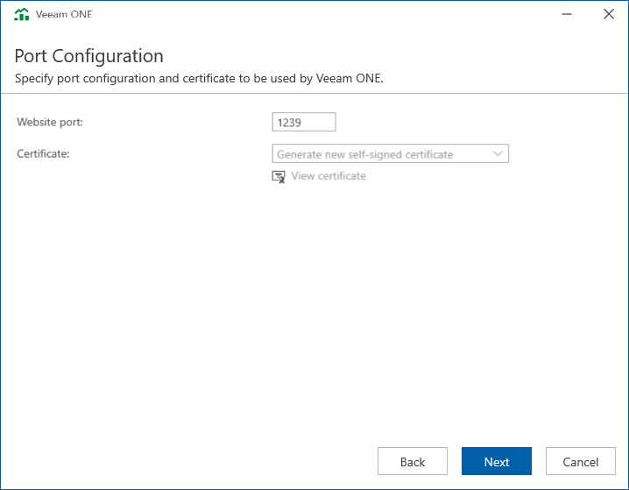The image size is (629, 490).
Task: Place the cursor after port value 1239
Action: click(x=302, y=123)
